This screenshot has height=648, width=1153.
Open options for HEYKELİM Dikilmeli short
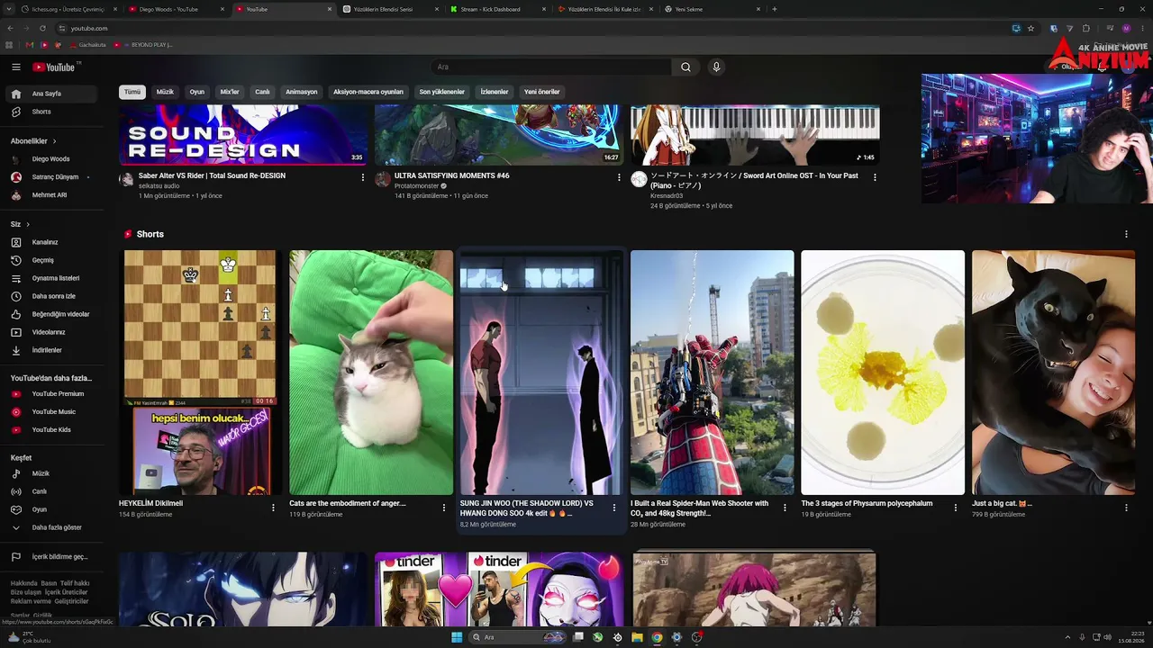(273, 508)
